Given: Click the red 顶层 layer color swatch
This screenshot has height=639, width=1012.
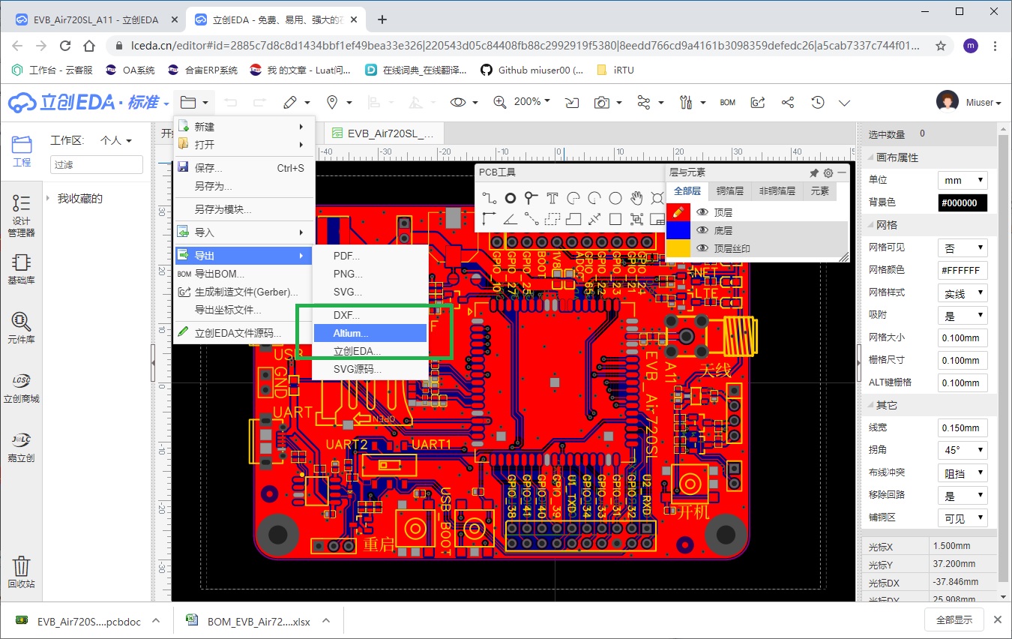Looking at the screenshot, I should (x=678, y=212).
